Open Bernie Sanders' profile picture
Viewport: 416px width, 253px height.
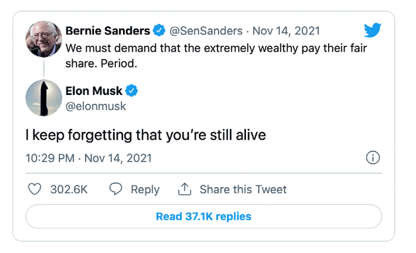(x=44, y=39)
